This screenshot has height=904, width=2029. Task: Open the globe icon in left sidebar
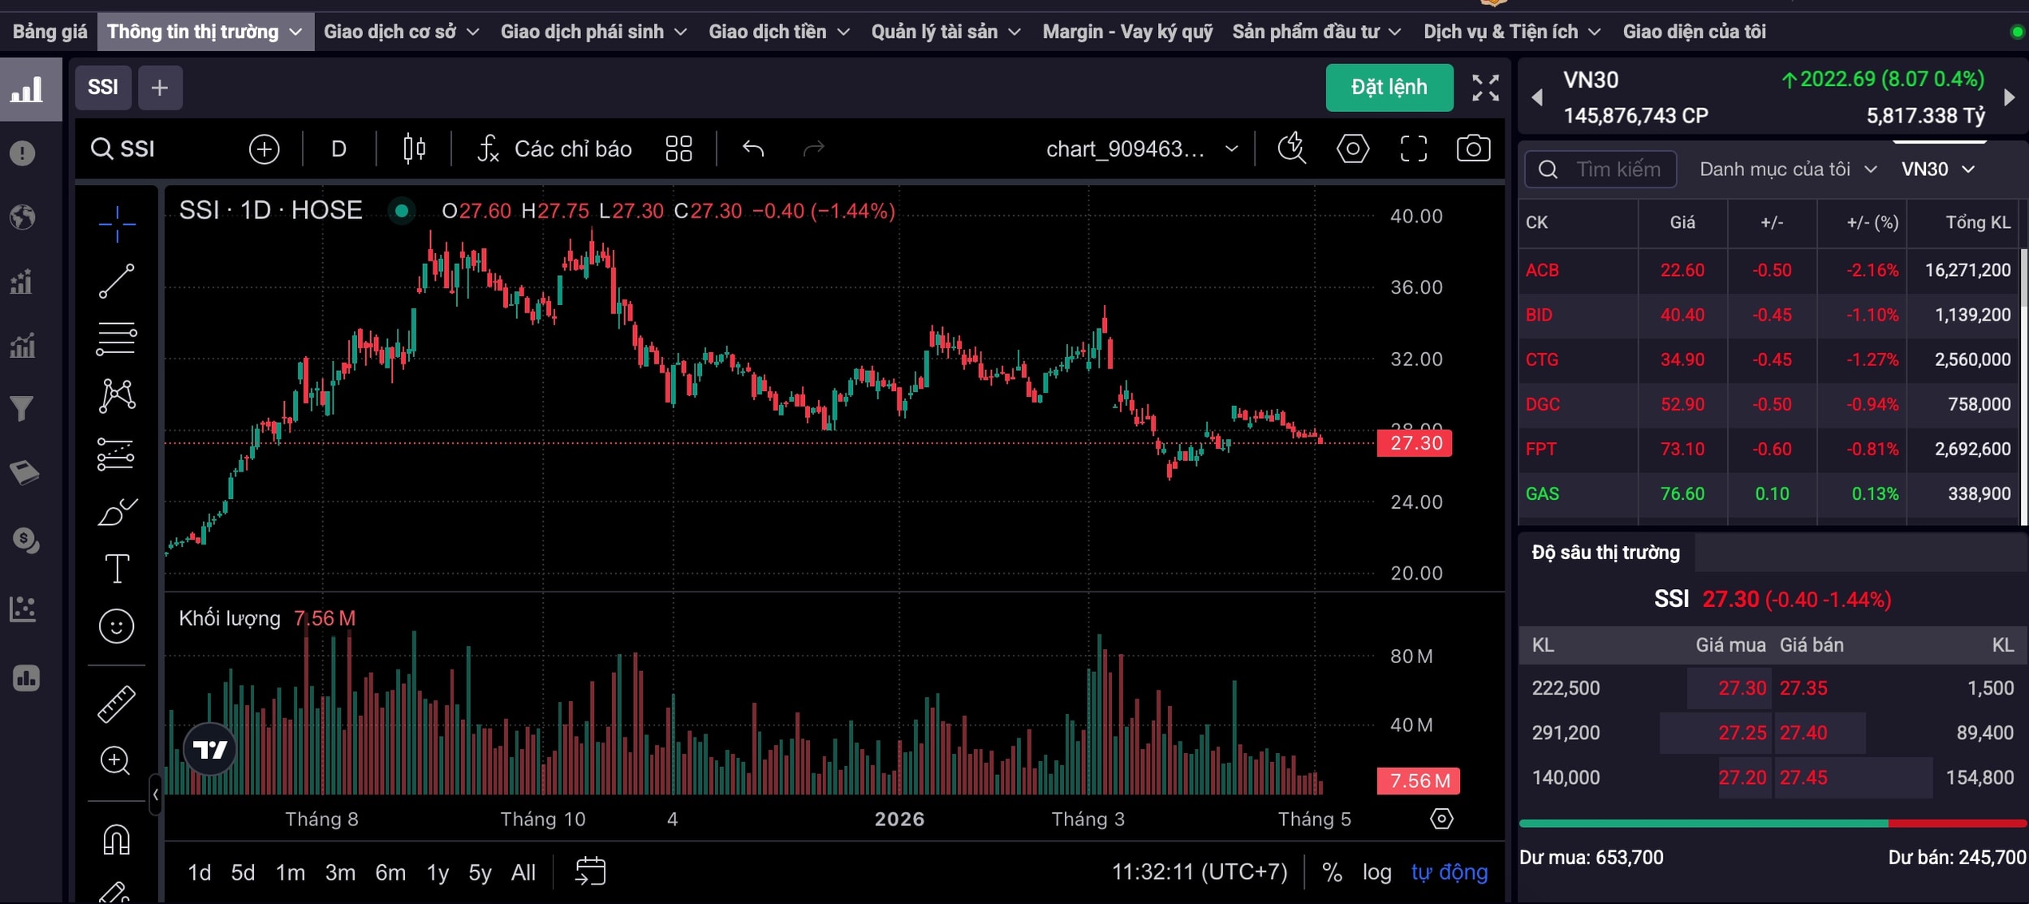click(23, 217)
